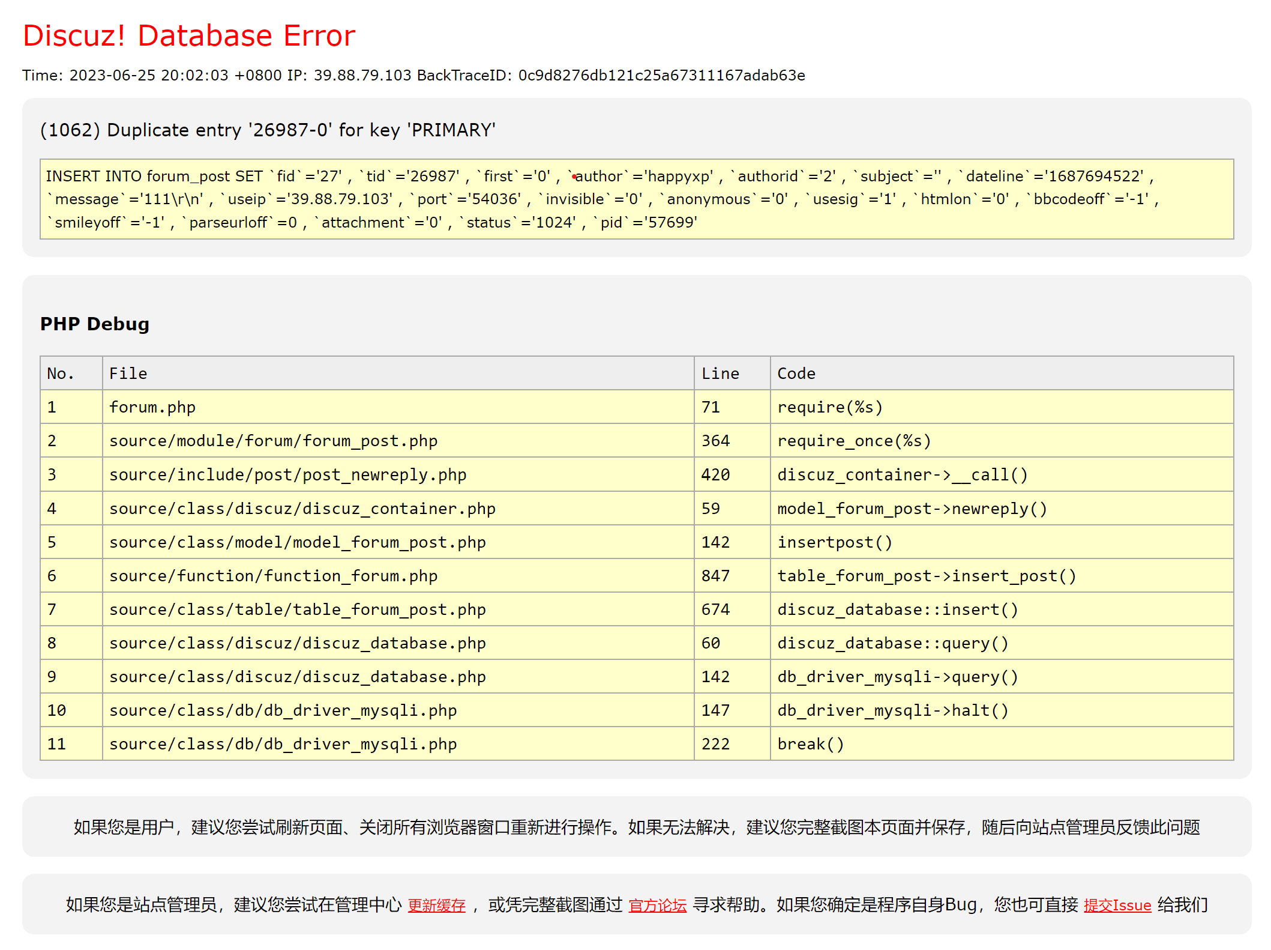This screenshot has width=1271, height=950.
Task: Click the discuz_container.php file cell
Action: click(x=302, y=509)
